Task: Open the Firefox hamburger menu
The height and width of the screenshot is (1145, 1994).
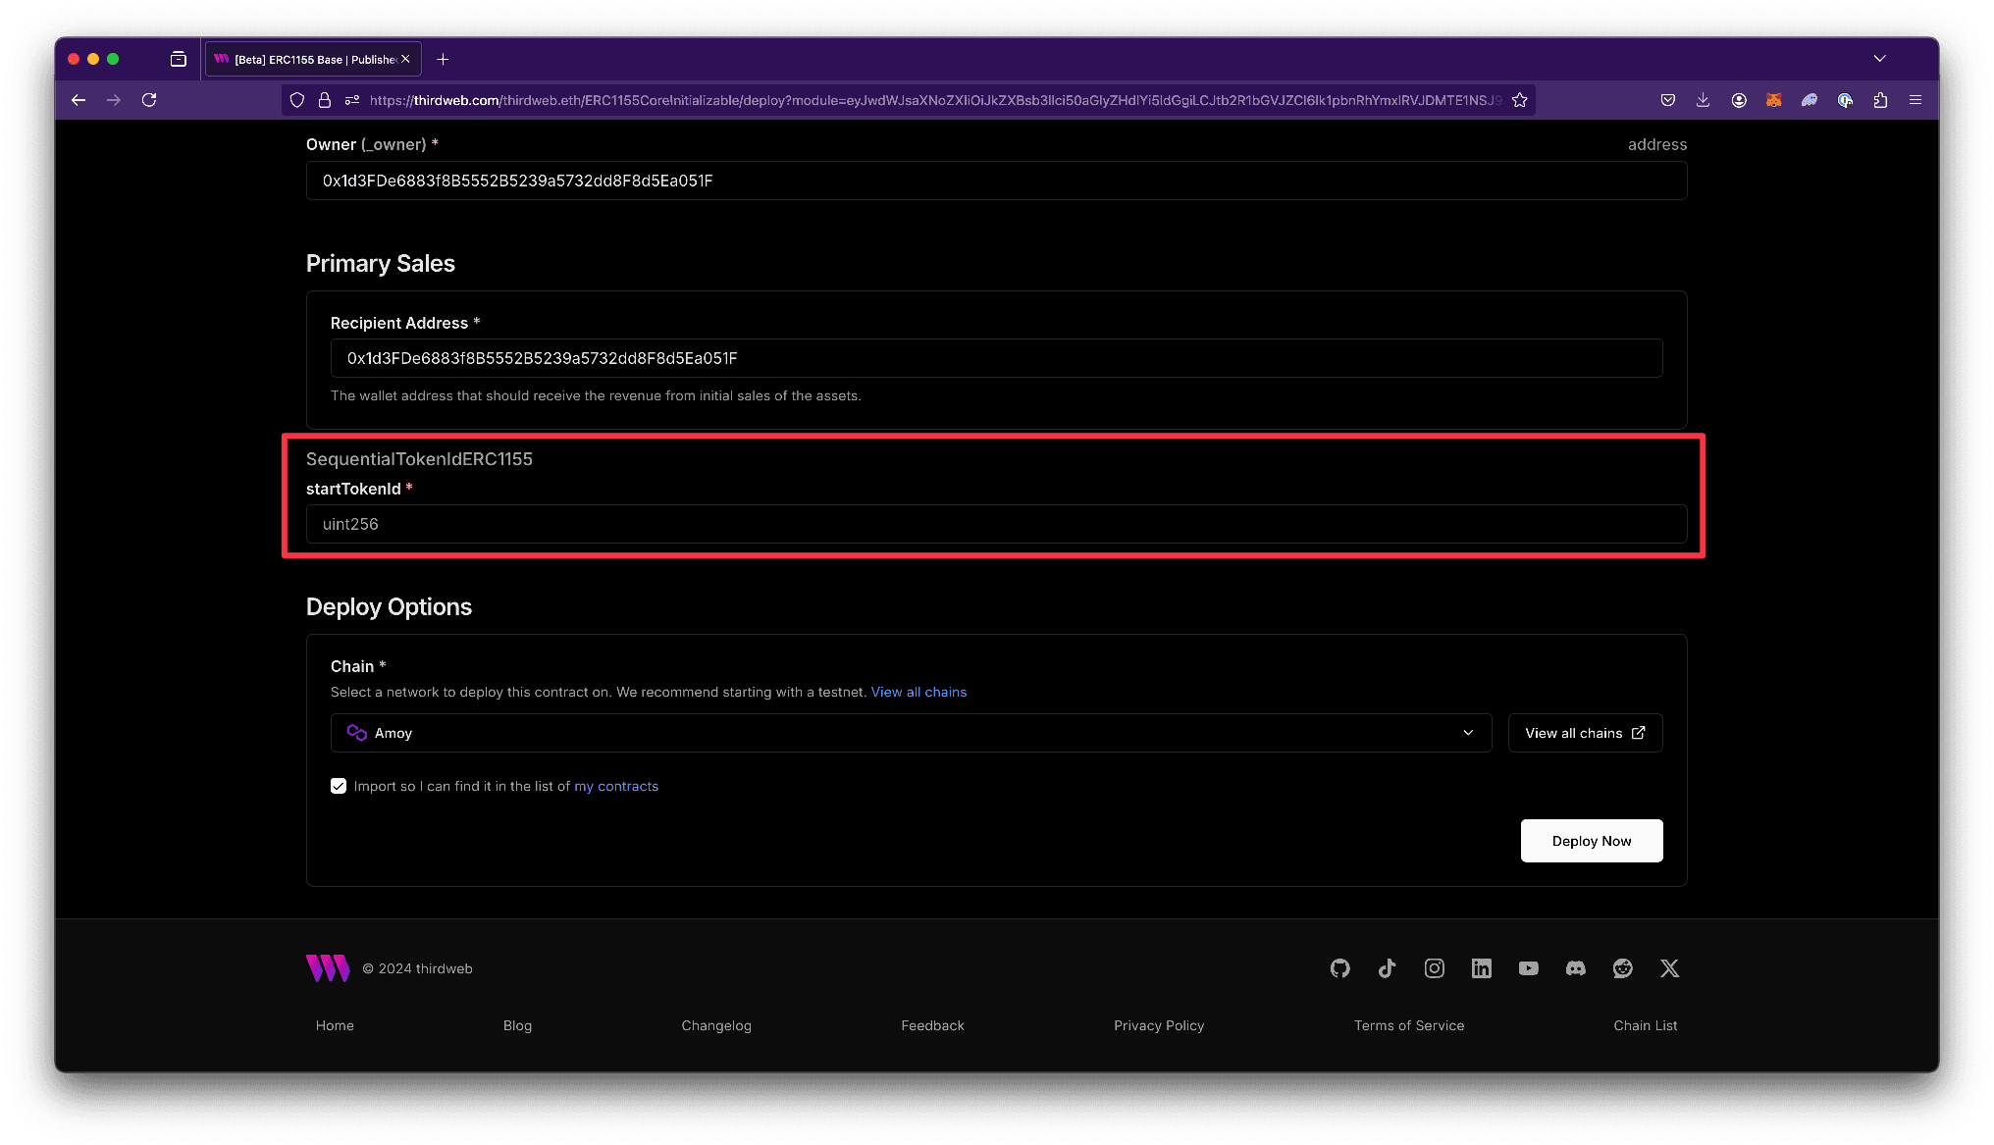Action: (x=1915, y=99)
